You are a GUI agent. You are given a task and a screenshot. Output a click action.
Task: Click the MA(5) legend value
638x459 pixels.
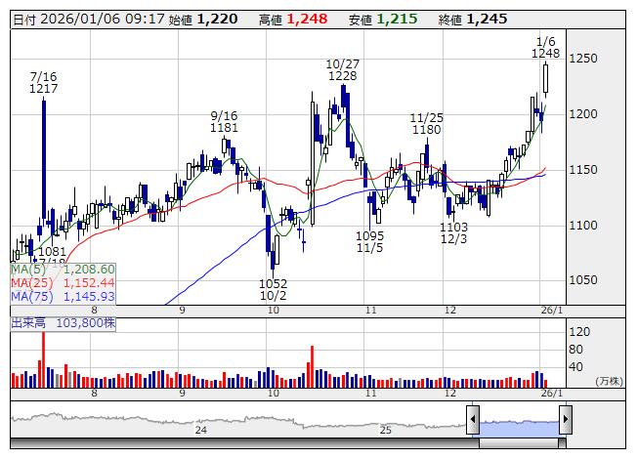point(90,269)
